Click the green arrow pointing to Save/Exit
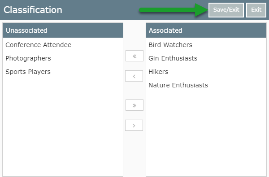 click(x=173, y=10)
